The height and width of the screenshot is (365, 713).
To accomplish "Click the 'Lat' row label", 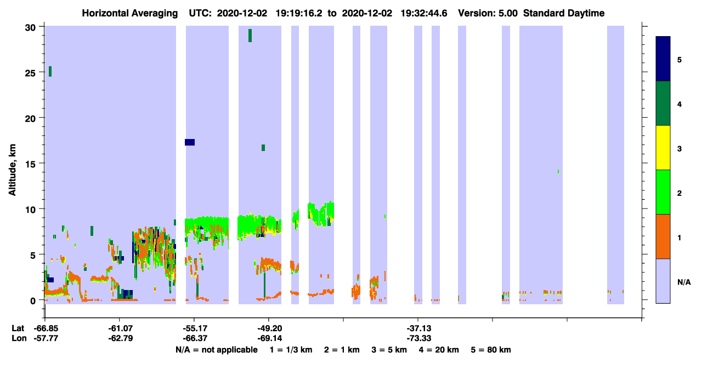I will (18, 328).
